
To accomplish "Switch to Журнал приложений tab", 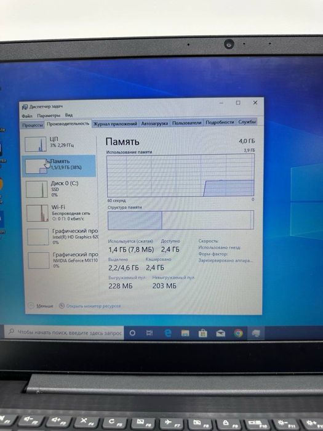I will (115, 124).
